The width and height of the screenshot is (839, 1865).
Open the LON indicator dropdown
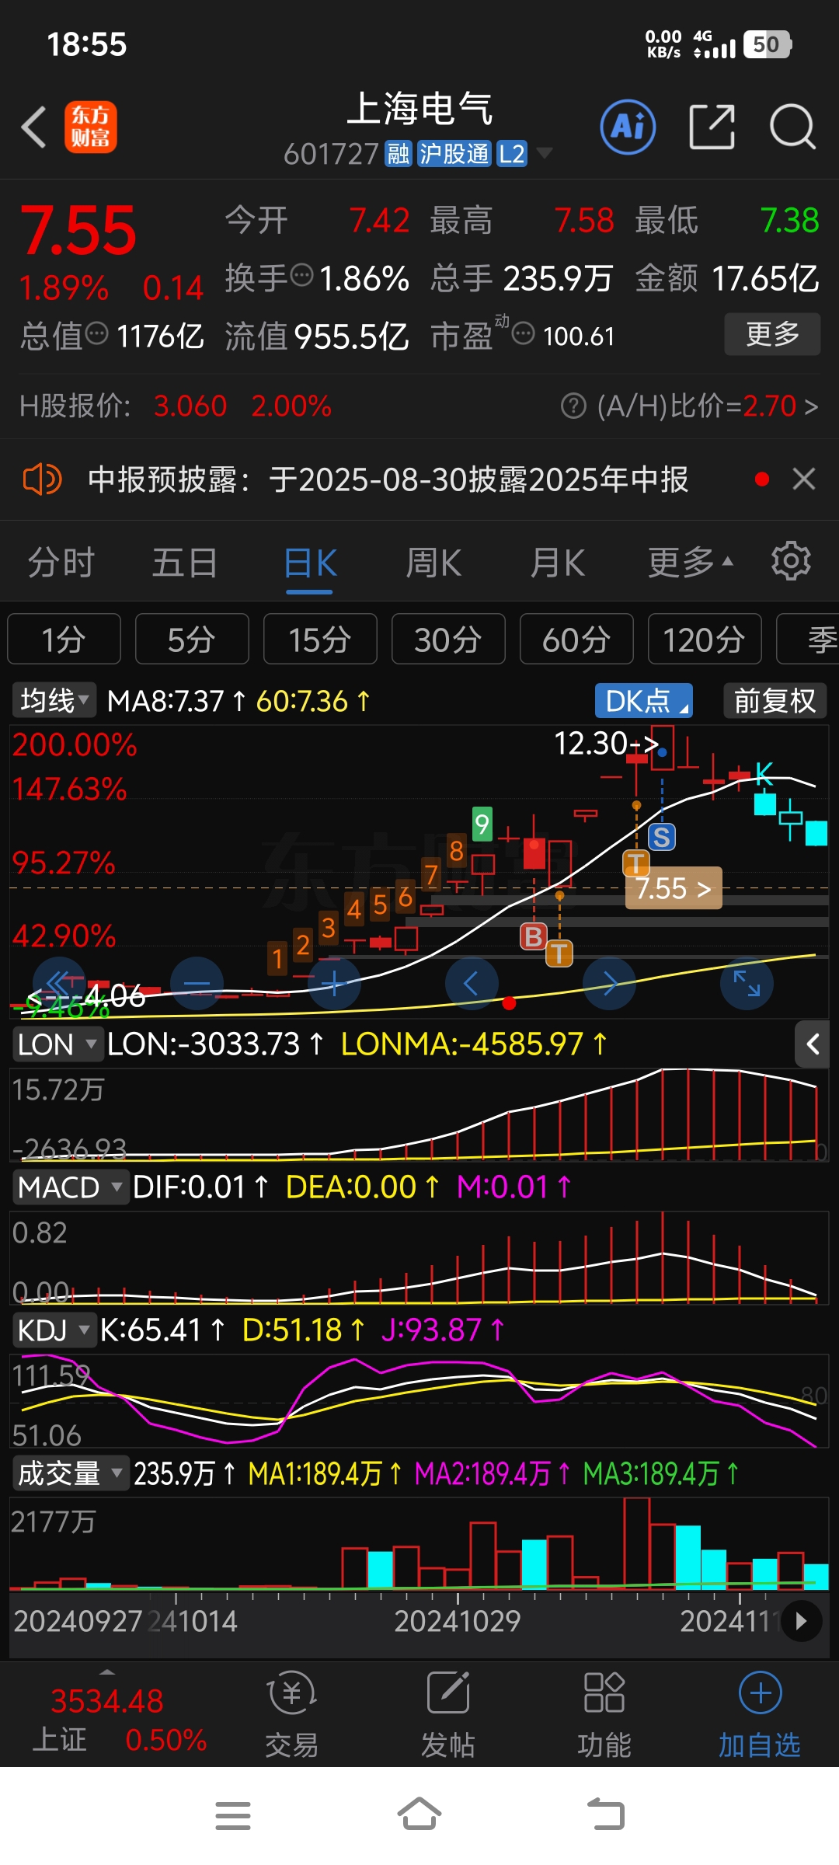click(x=57, y=1044)
